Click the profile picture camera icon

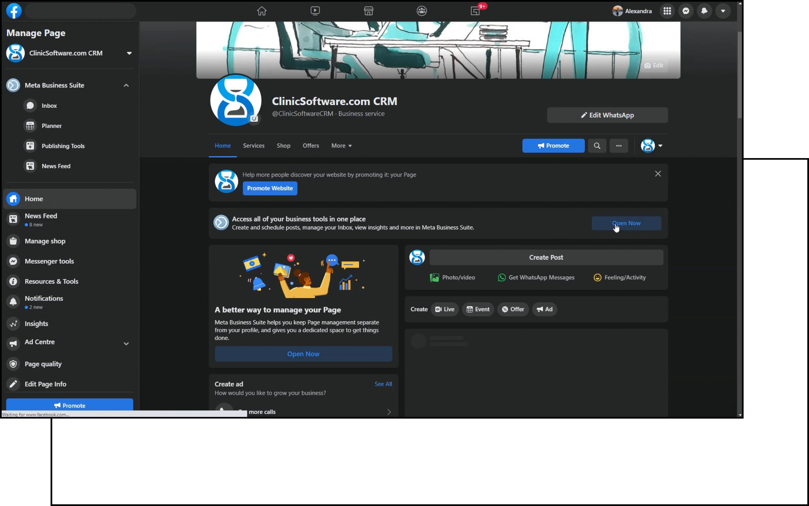click(254, 118)
